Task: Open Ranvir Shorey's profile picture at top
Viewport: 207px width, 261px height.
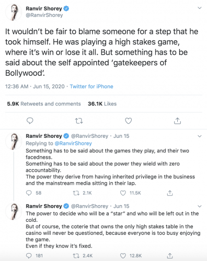Action: click(x=14, y=12)
